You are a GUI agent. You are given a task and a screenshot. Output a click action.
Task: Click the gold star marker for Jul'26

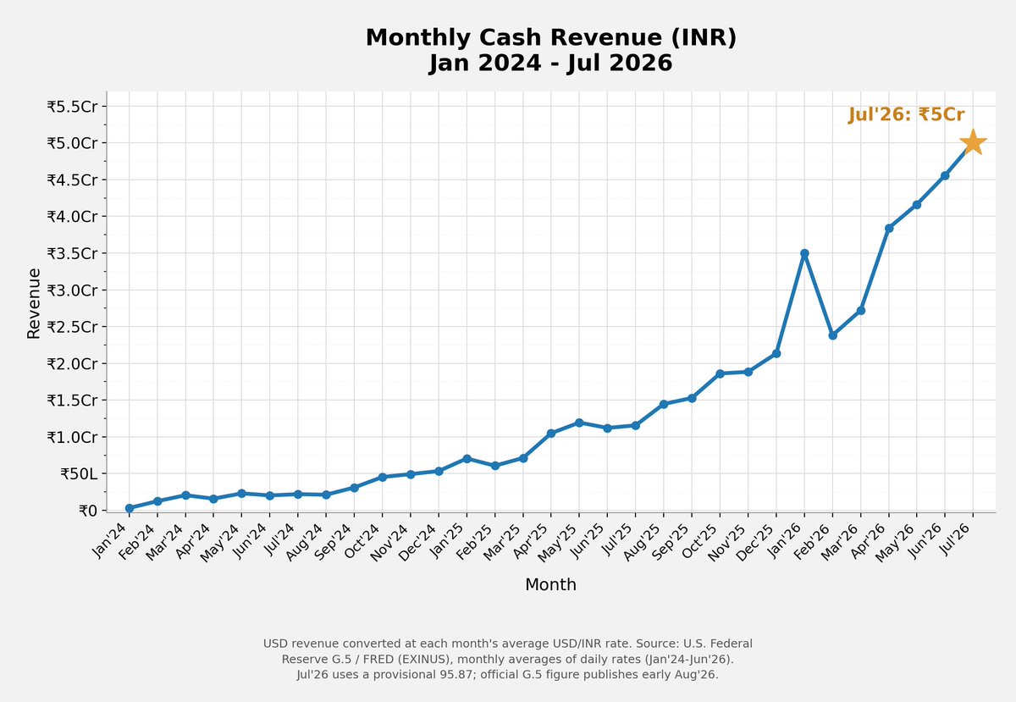pos(973,142)
